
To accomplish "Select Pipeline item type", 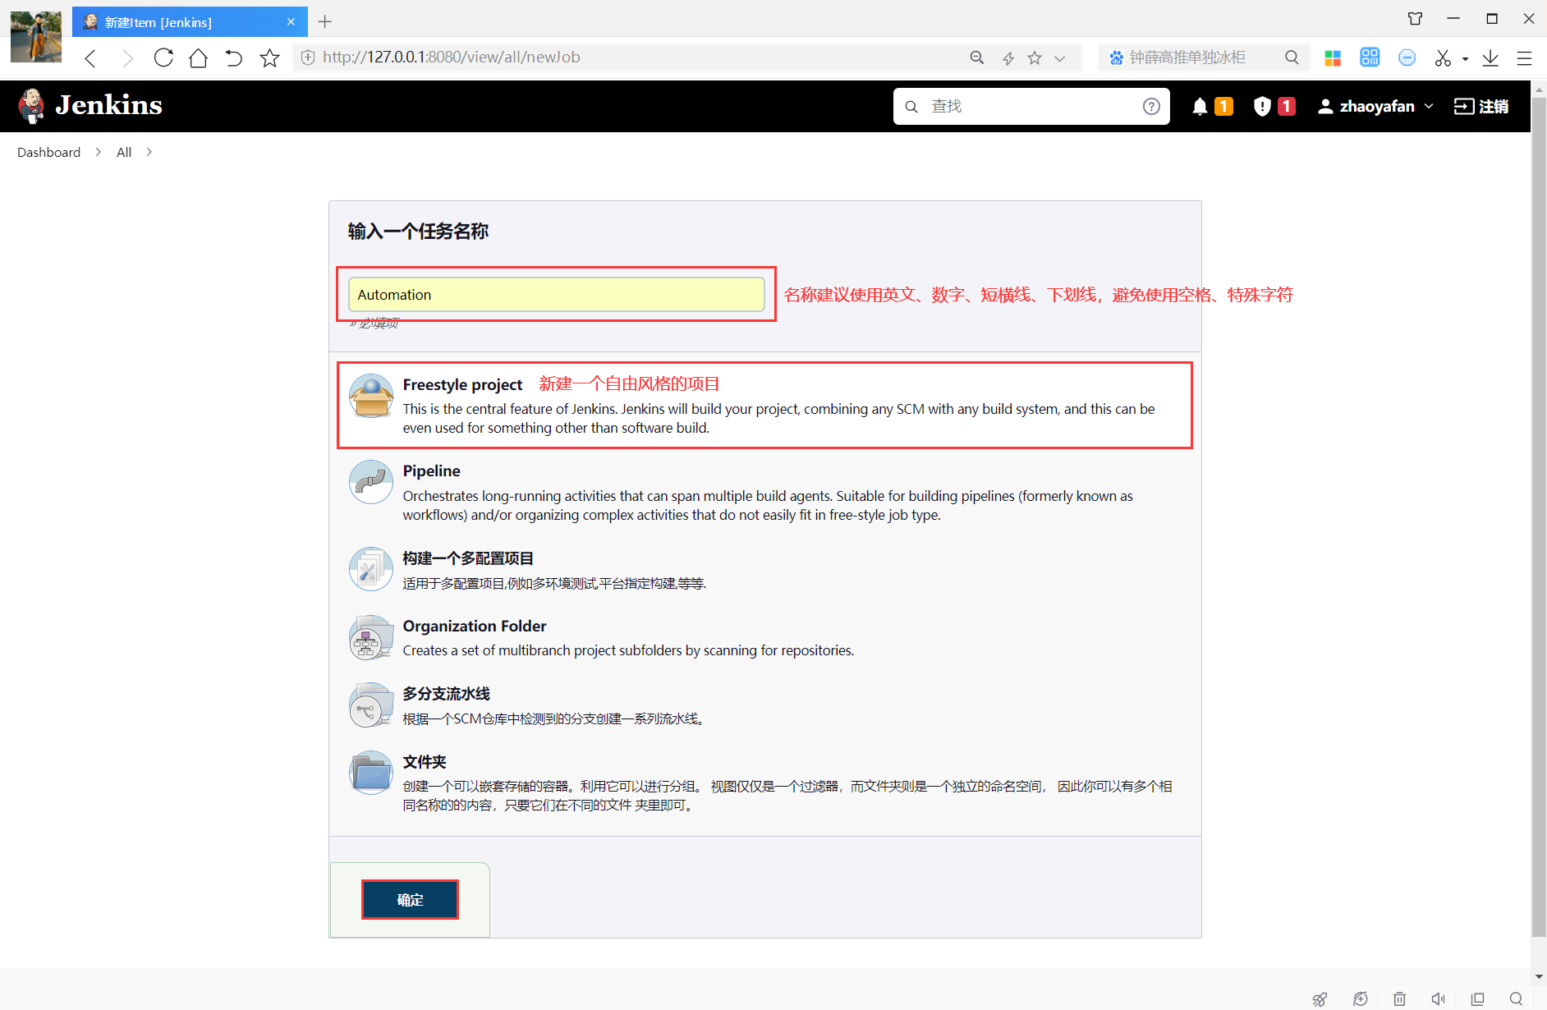I will click(x=764, y=492).
